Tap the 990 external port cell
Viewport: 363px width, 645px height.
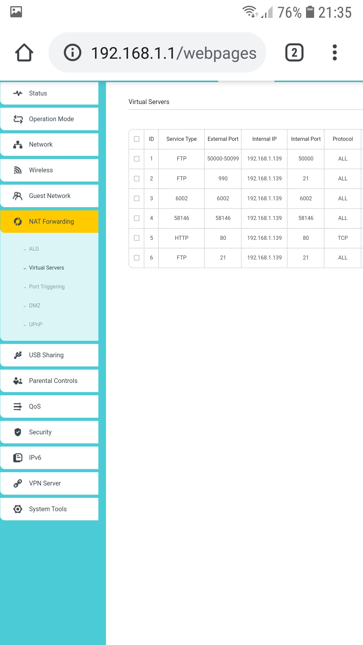point(223,179)
